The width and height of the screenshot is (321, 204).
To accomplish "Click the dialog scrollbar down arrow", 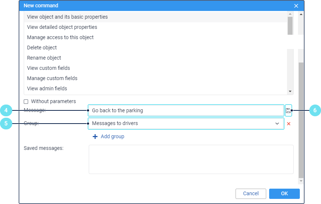I will [x=301, y=181].
